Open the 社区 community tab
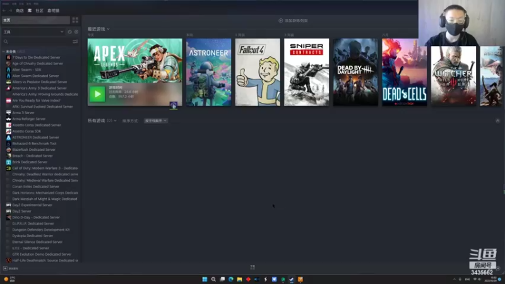Viewport: 505px width, 284px height. pyautogui.click(x=39, y=11)
